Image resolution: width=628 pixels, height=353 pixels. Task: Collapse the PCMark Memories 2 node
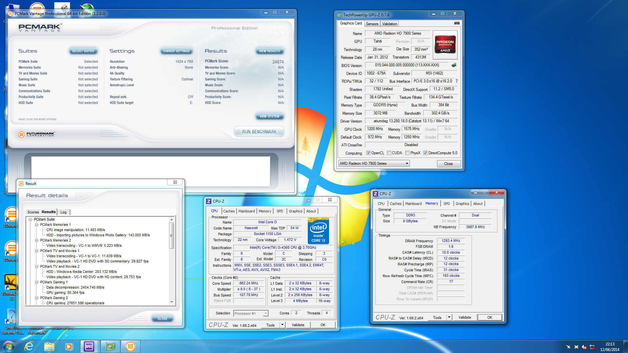pos(37,240)
